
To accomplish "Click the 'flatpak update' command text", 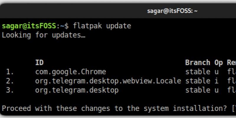I will click(102, 26).
